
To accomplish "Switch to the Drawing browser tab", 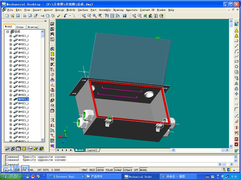I will pyautogui.click(x=33, y=27).
